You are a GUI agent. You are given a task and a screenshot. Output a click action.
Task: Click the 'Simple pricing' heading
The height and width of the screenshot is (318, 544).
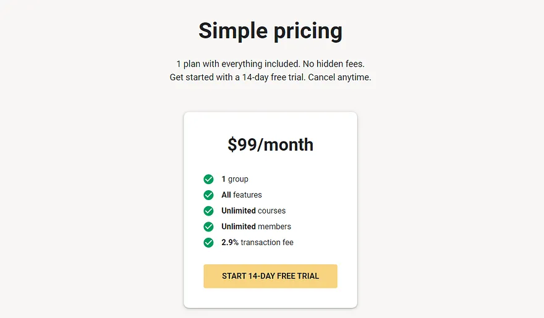(x=270, y=31)
